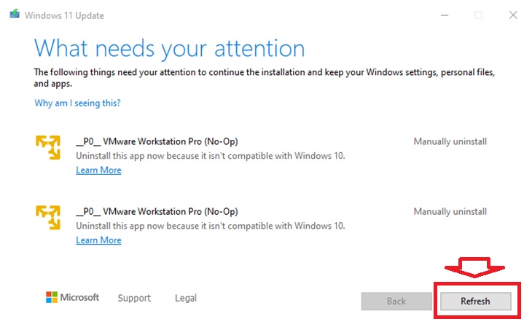Screen dimensions: 532x327
Task: Minimize the Windows 11 Update window
Action: coord(445,15)
